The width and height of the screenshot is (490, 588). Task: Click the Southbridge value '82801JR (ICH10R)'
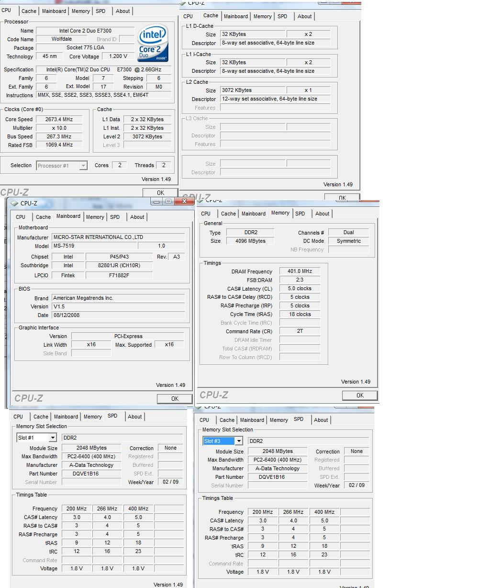click(x=119, y=265)
